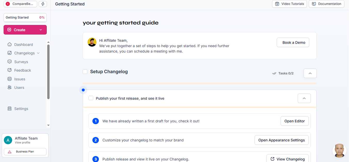The width and height of the screenshot is (349, 162).
Task: Click the Getting Started 0% progress box
Action: tap(25, 18)
